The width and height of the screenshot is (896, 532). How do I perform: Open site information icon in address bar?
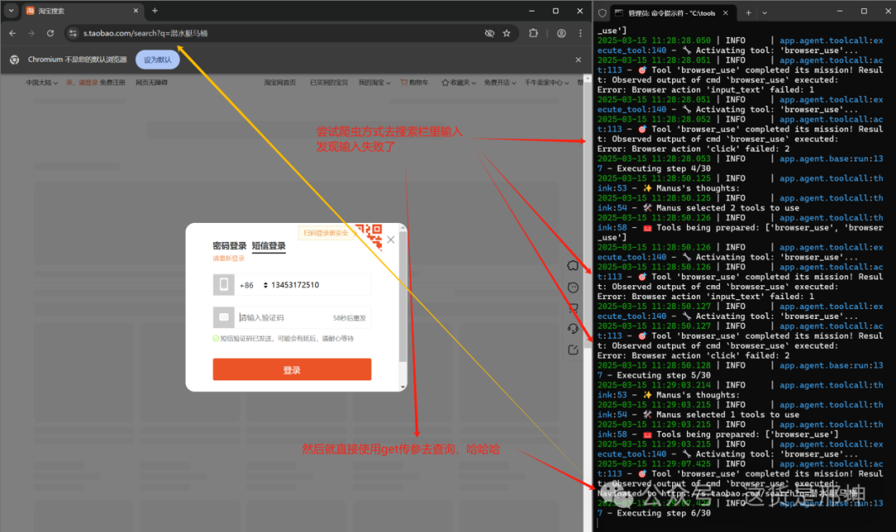pos(72,33)
